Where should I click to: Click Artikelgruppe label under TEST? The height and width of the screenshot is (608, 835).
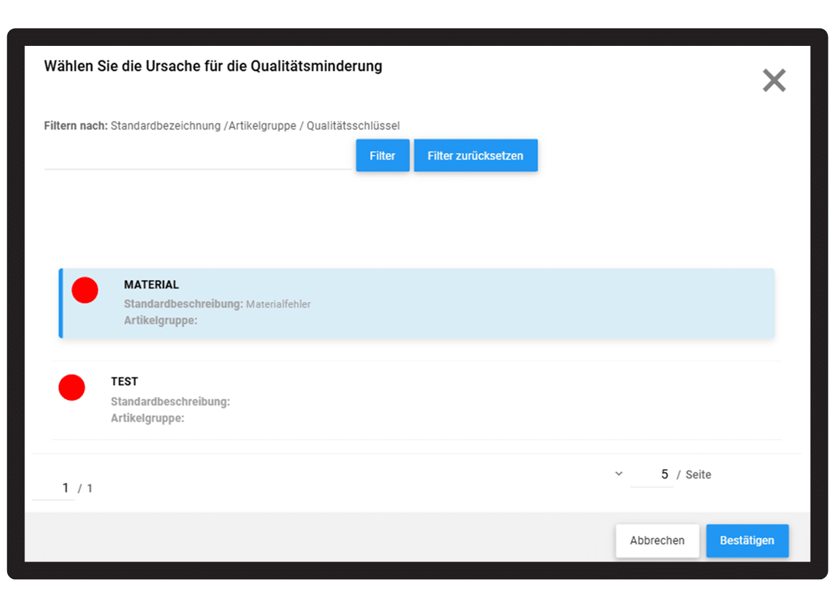click(x=147, y=418)
